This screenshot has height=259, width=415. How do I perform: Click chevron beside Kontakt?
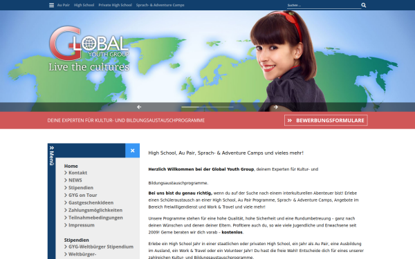(x=66, y=173)
